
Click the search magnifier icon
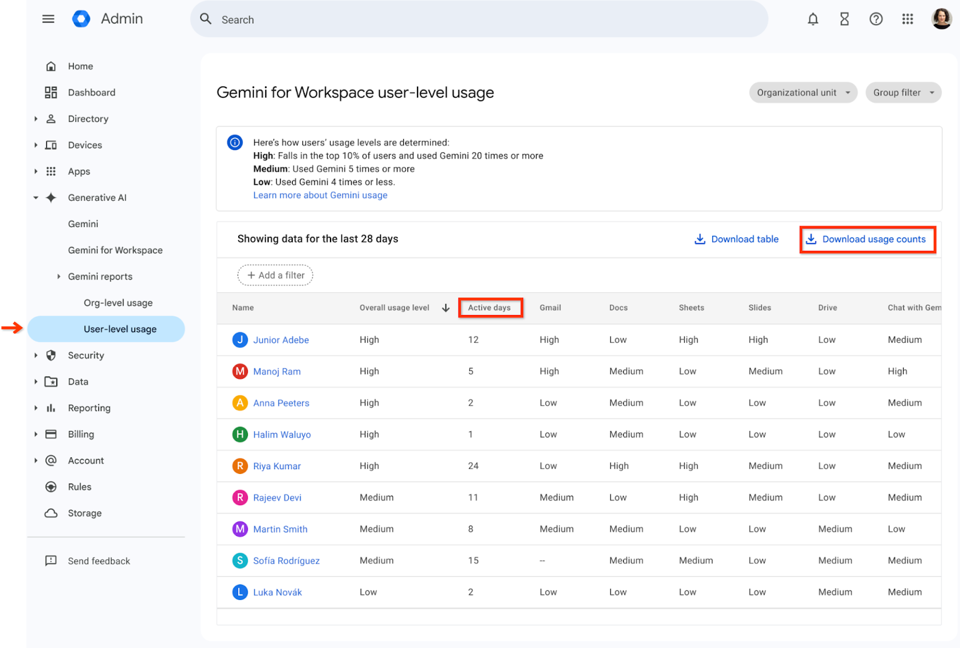(206, 19)
